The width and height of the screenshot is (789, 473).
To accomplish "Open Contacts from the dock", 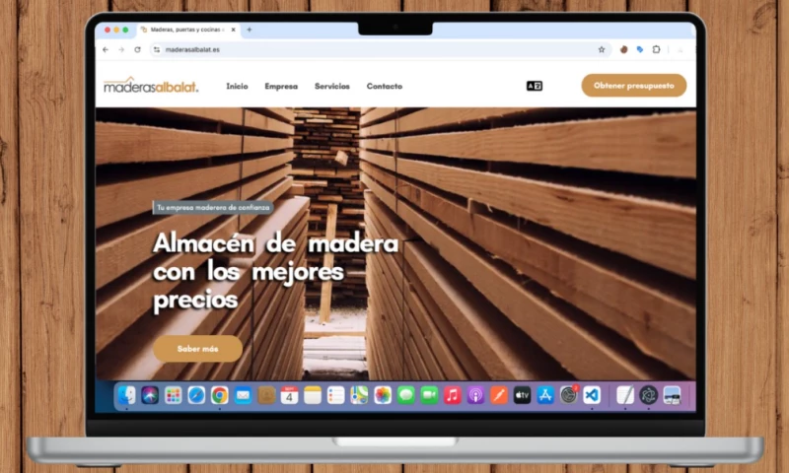I will [266, 395].
